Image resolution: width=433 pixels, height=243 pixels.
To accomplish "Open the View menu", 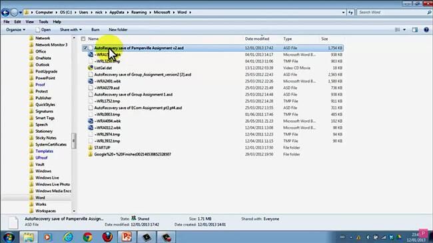I will [29, 22].
